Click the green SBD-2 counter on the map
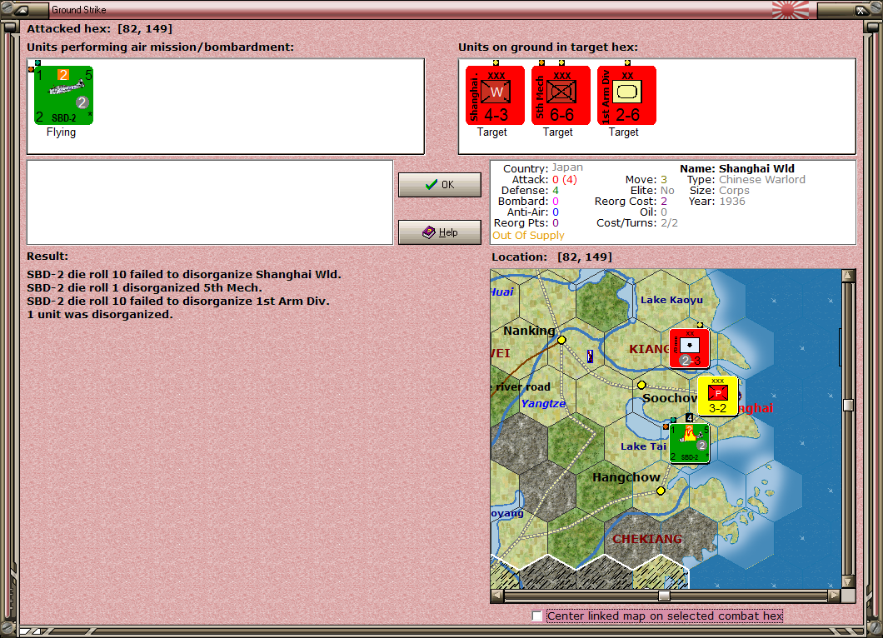Image resolution: width=883 pixels, height=638 pixels. pos(689,443)
